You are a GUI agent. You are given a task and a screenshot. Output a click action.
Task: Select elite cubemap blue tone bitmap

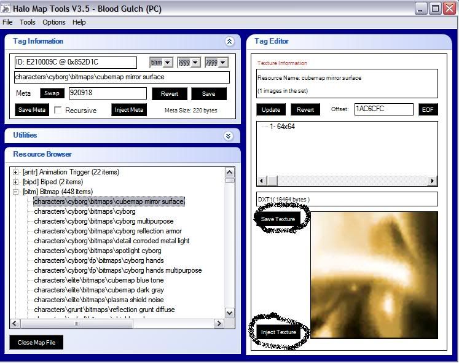click(99, 280)
